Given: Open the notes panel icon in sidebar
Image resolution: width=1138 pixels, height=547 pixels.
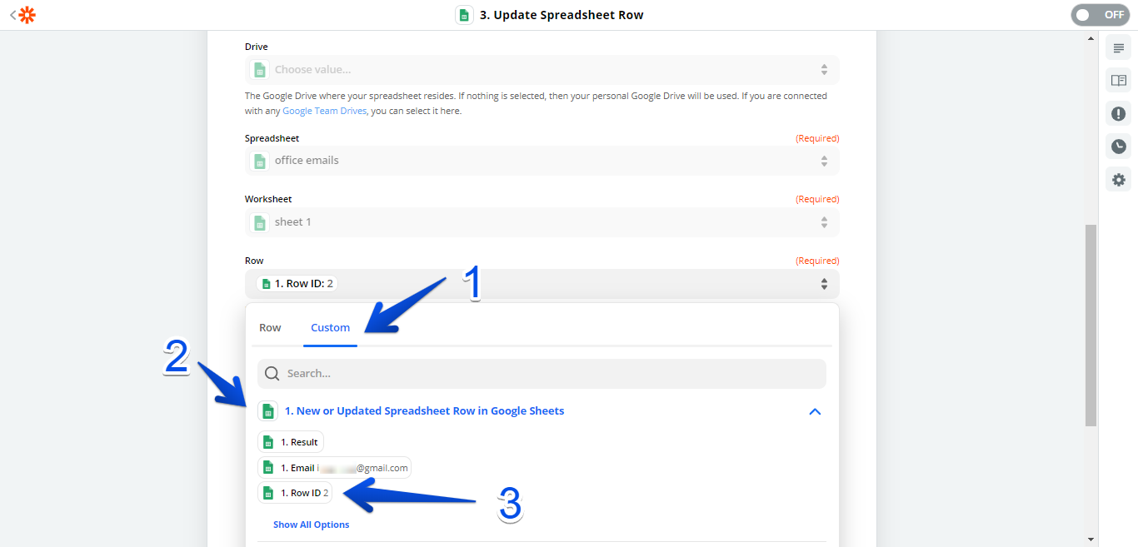Looking at the screenshot, I should (x=1118, y=48).
